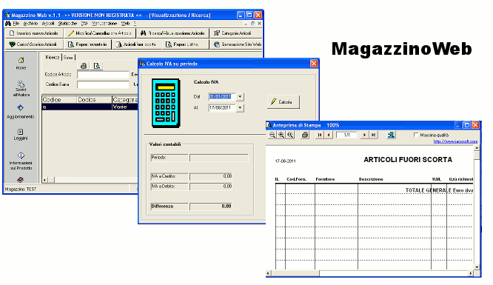Click the Calcola button
Screen dimensions: 493x285
click(284, 102)
